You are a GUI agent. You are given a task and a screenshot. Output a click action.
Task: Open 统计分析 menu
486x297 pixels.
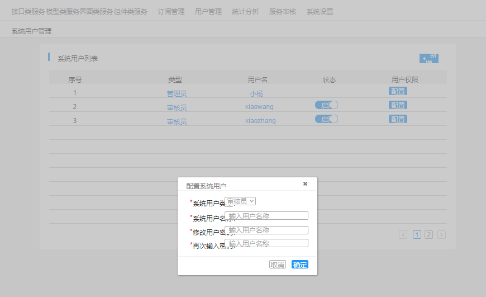(x=245, y=12)
